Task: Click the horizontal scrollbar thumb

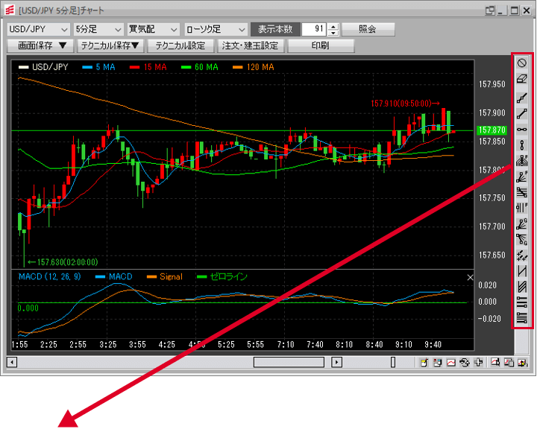Action: [289, 362]
